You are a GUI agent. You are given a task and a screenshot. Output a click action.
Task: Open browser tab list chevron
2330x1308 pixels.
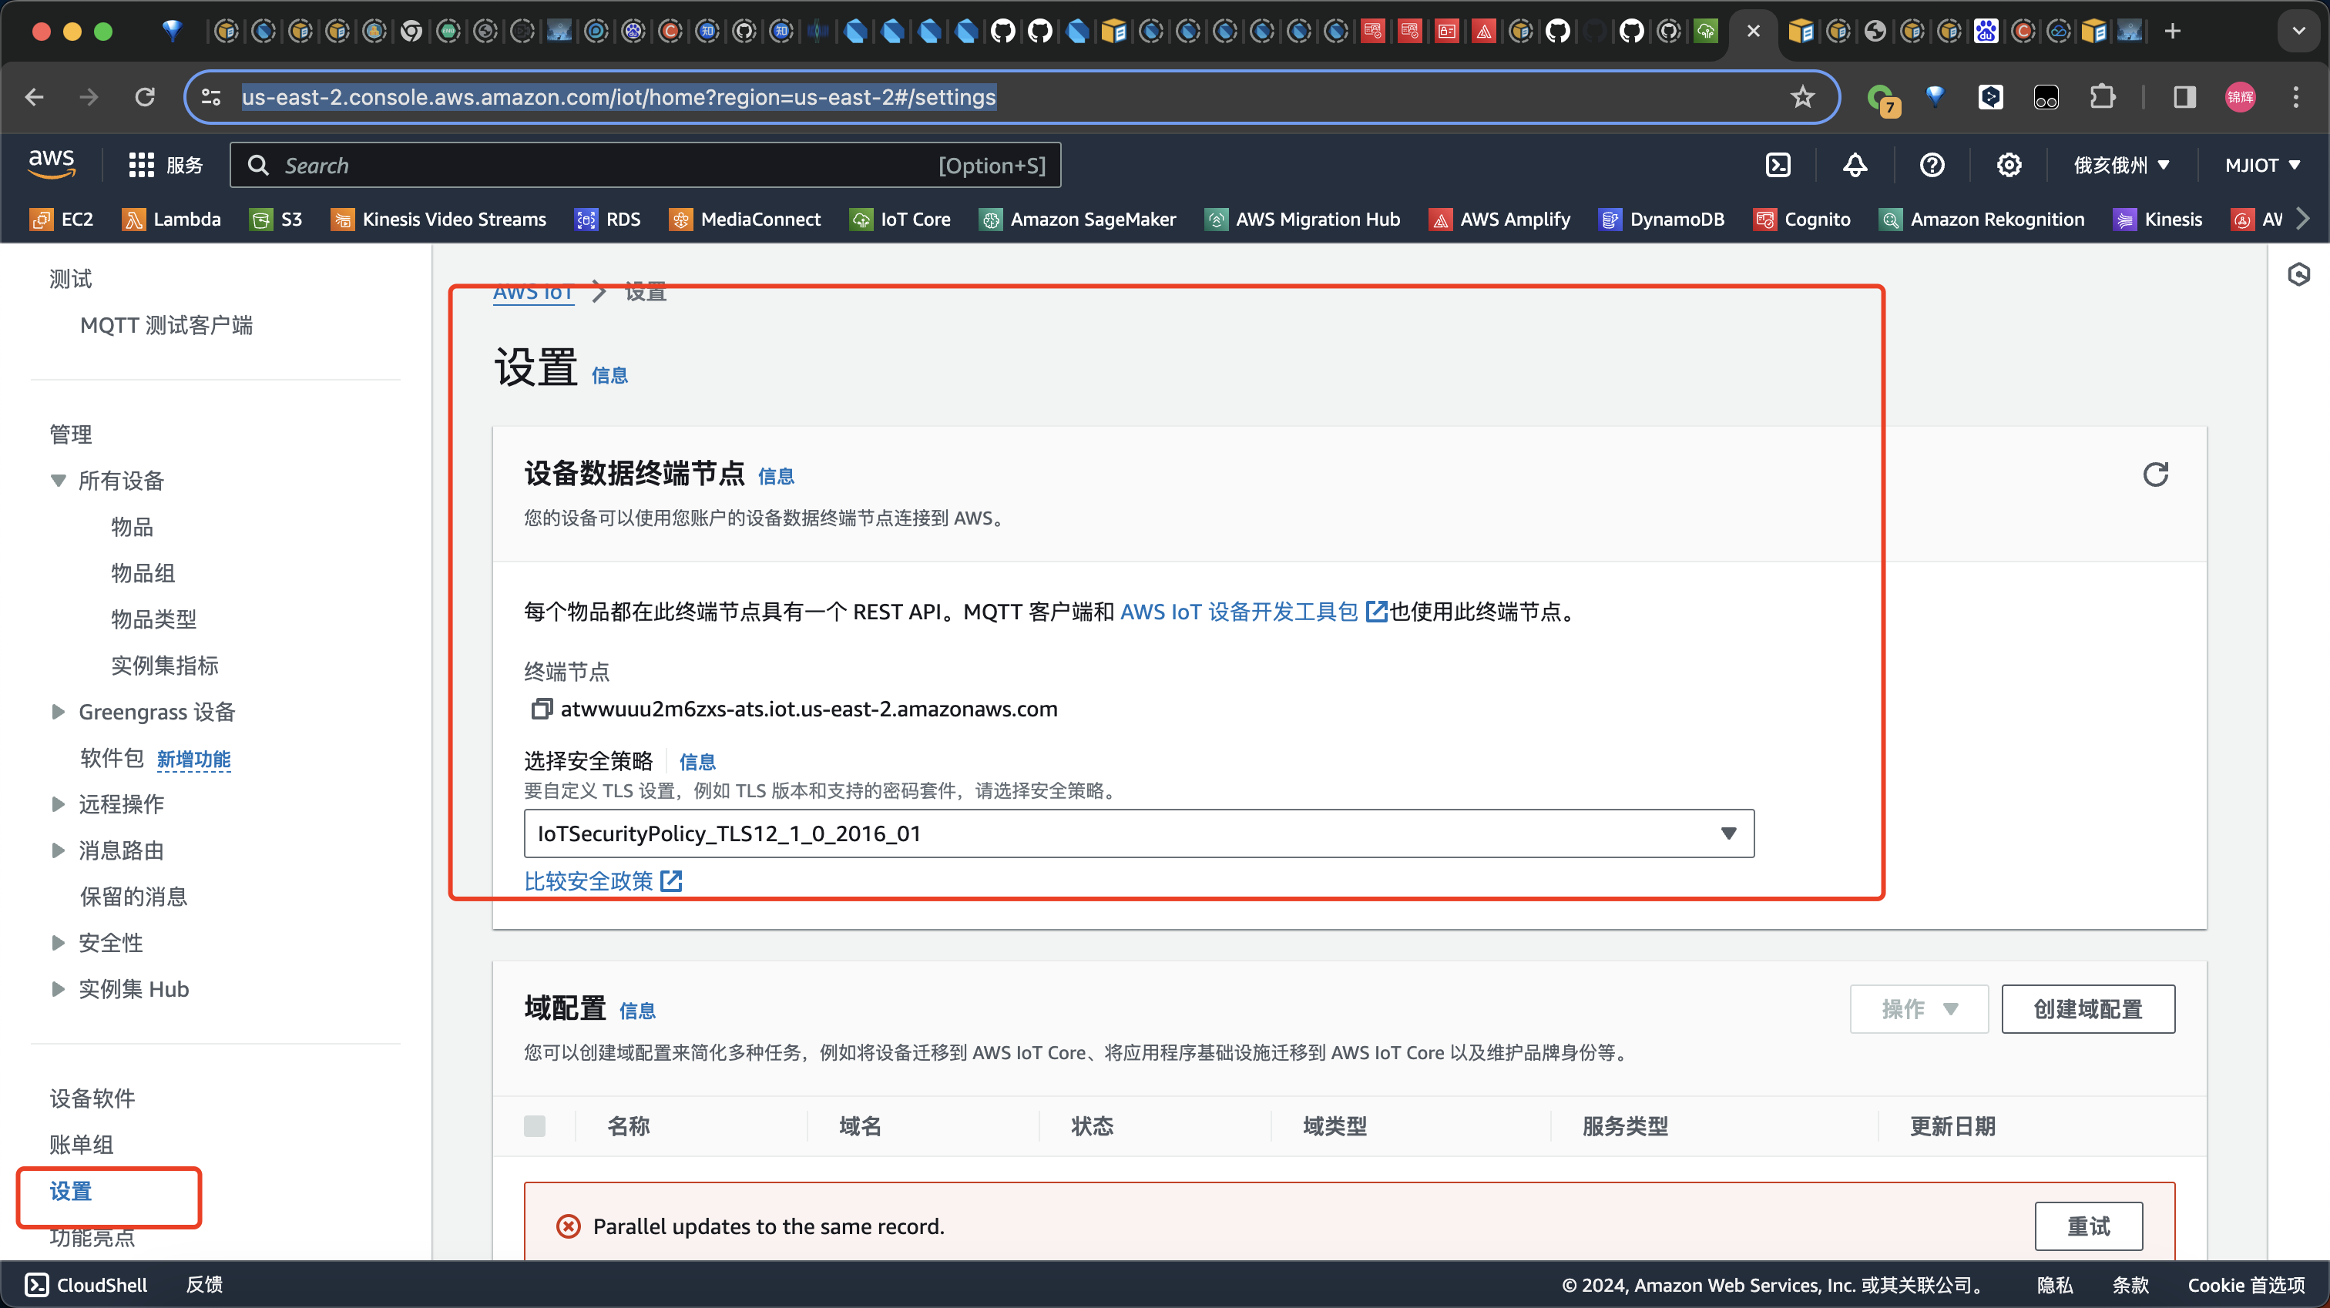2298,32
